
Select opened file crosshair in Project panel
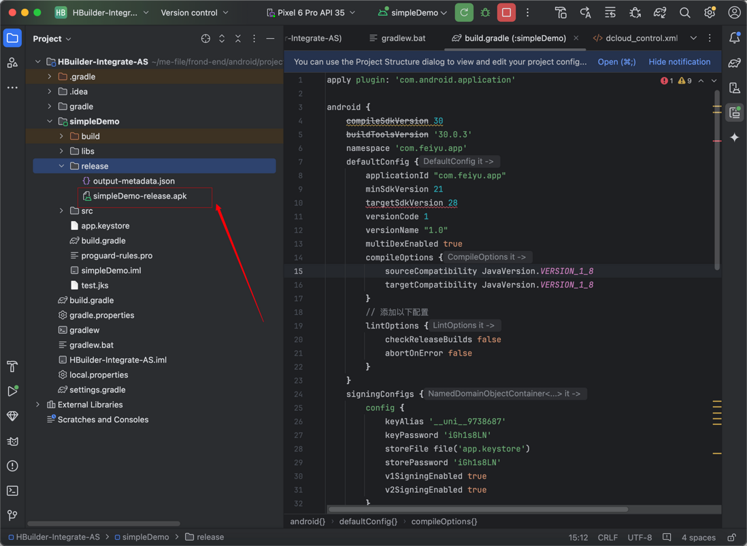click(x=205, y=39)
